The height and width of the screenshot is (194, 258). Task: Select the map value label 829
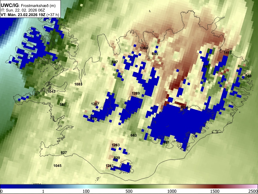coord(117,158)
